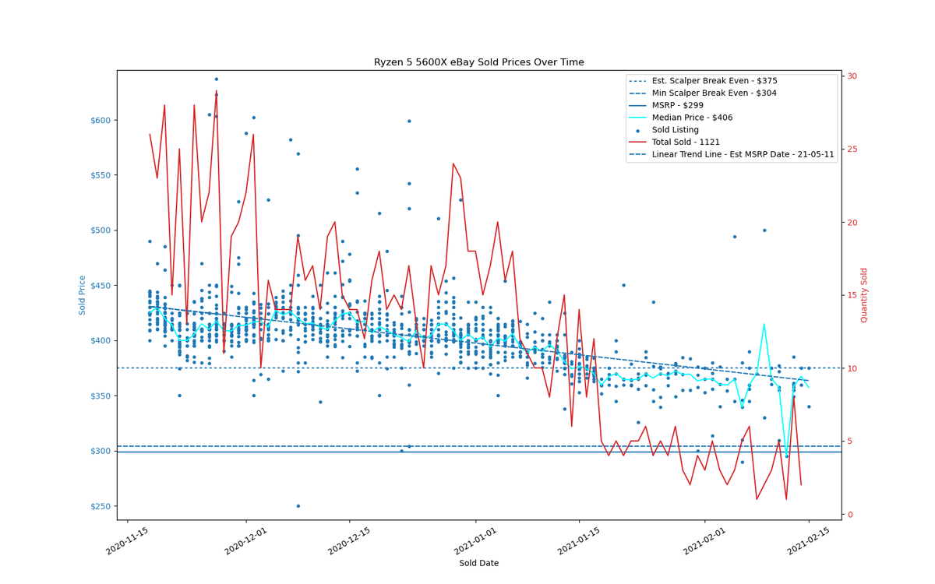Click the Sold Date x-axis label
This screenshot has width=935, height=584.
coord(478,563)
